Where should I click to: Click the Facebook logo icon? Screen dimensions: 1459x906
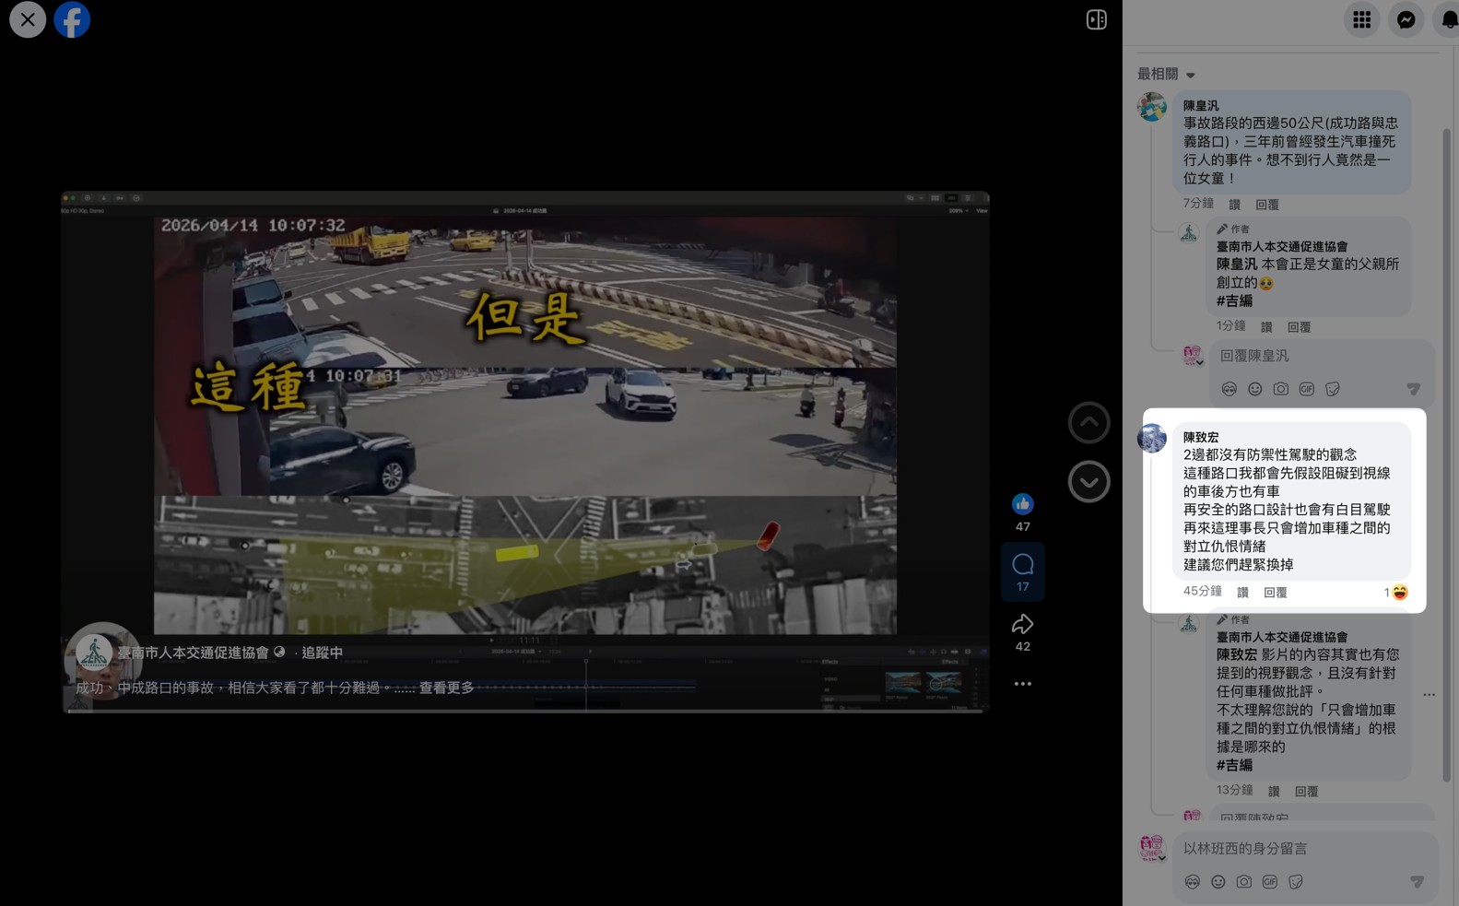[72, 19]
